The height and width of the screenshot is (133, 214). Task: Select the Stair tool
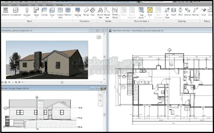tap(93, 12)
